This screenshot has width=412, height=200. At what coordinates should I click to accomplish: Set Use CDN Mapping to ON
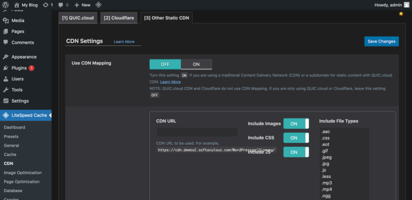(x=196, y=64)
